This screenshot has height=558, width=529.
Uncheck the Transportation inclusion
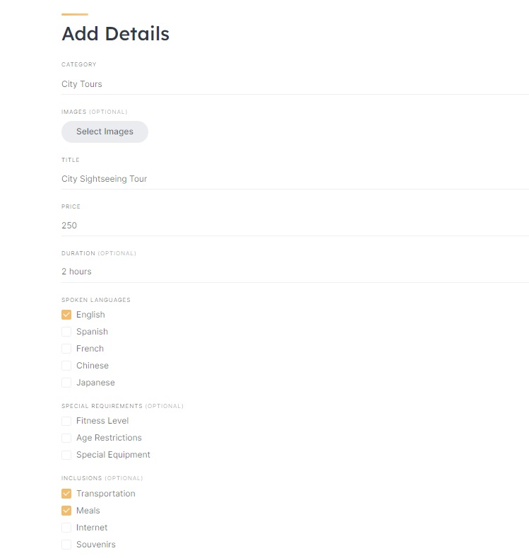pos(66,494)
